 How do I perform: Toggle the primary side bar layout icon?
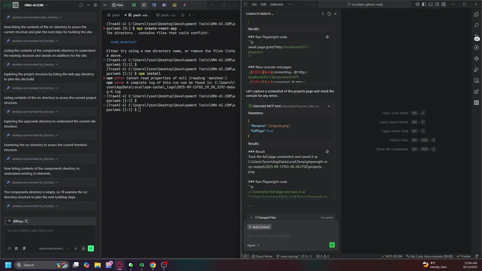click(424, 5)
